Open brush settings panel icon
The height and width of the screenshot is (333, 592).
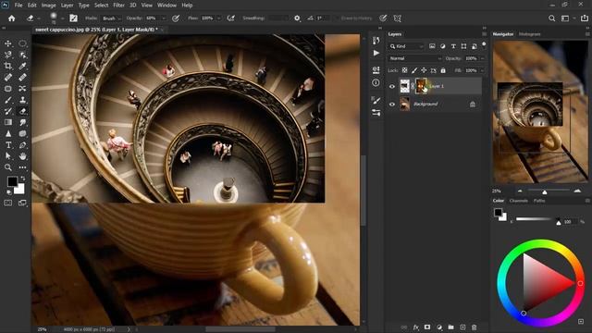(73, 18)
